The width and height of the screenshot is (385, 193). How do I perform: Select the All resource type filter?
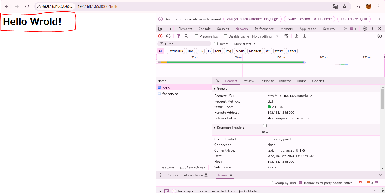coord(160,51)
